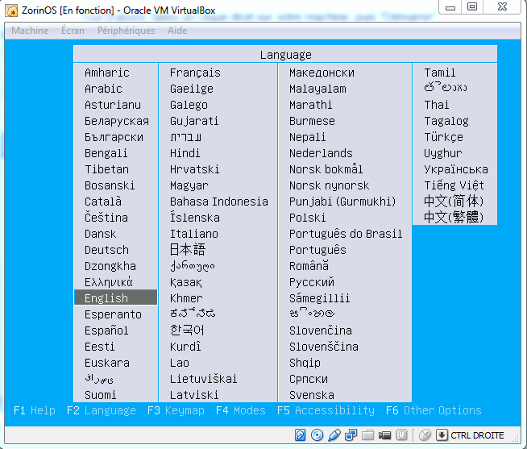Viewport: 527px width, 449px height.
Task: Select Bengali language
Action: coord(106,153)
